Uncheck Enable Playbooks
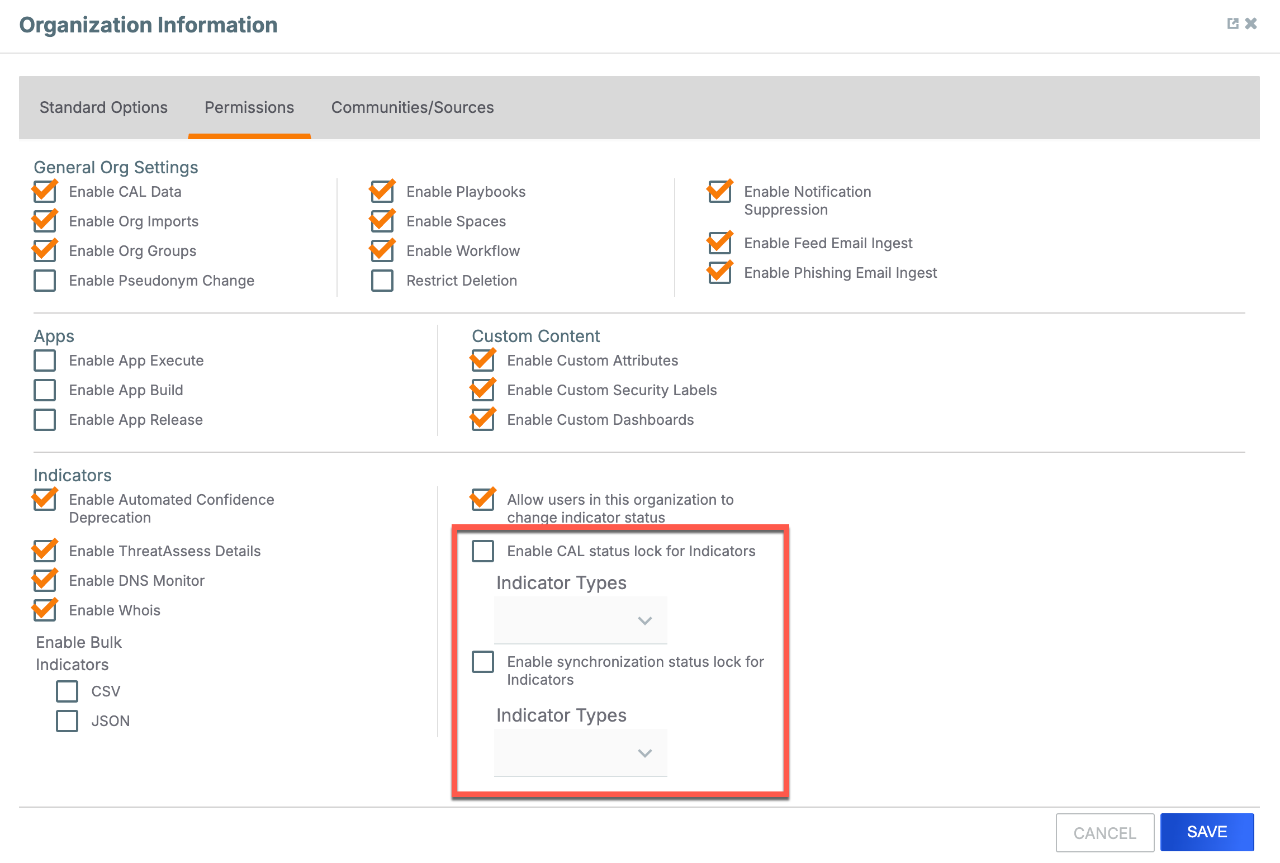 click(x=382, y=192)
